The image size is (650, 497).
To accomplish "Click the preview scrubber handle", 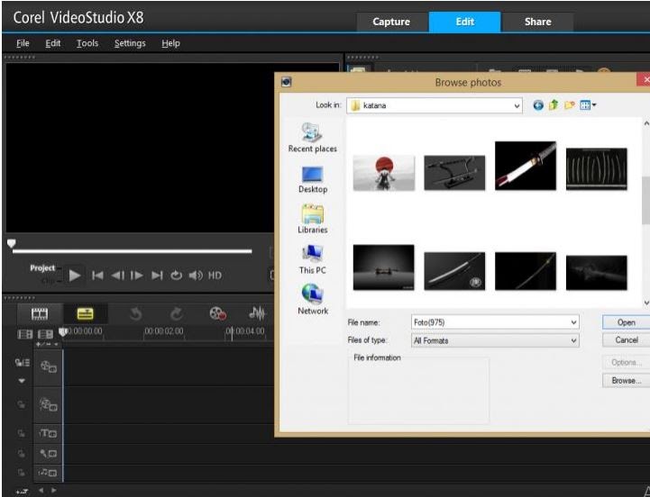I will coord(12,243).
